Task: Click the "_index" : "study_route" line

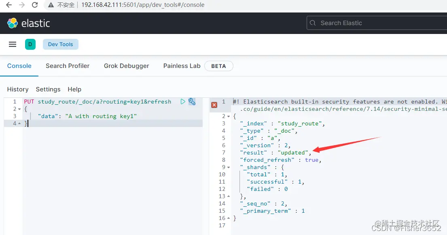Action: 282,123
